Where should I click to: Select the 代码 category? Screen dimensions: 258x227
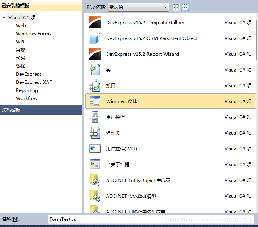(20, 58)
